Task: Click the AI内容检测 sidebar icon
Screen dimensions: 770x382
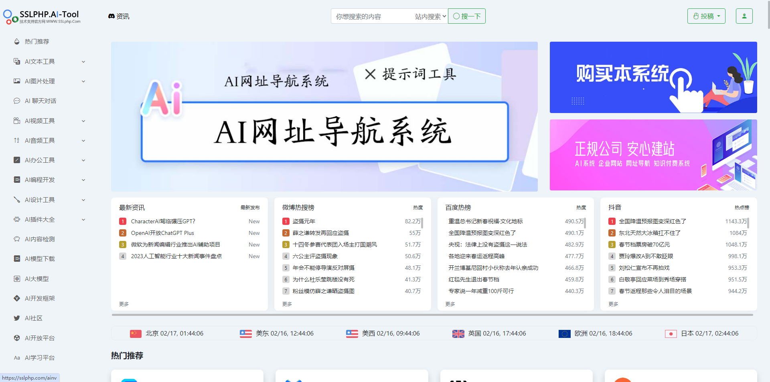Action: (x=17, y=239)
